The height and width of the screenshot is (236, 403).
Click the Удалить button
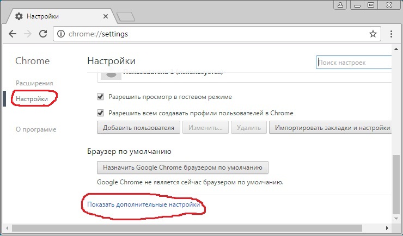pyautogui.click(x=249, y=128)
